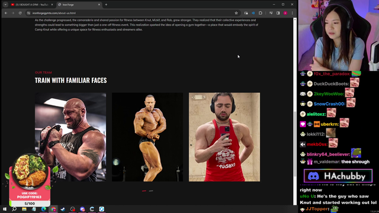Click the media control toolbar icon

271,13
